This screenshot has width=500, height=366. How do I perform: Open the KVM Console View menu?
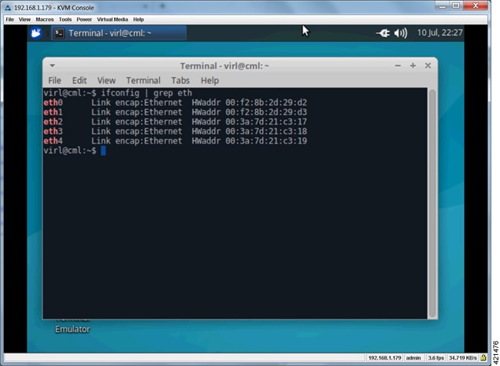pyautogui.click(x=24, y=20)
